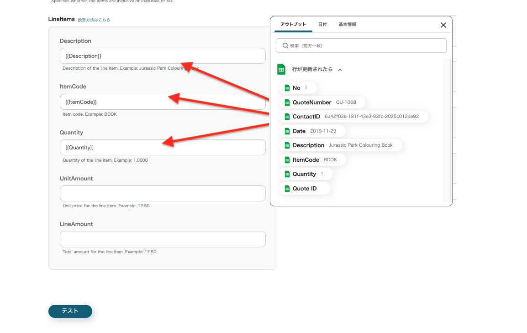Switch to the 基本情報 tab
This screenshot has height=333, width=527.
click(x=347, y=25)
